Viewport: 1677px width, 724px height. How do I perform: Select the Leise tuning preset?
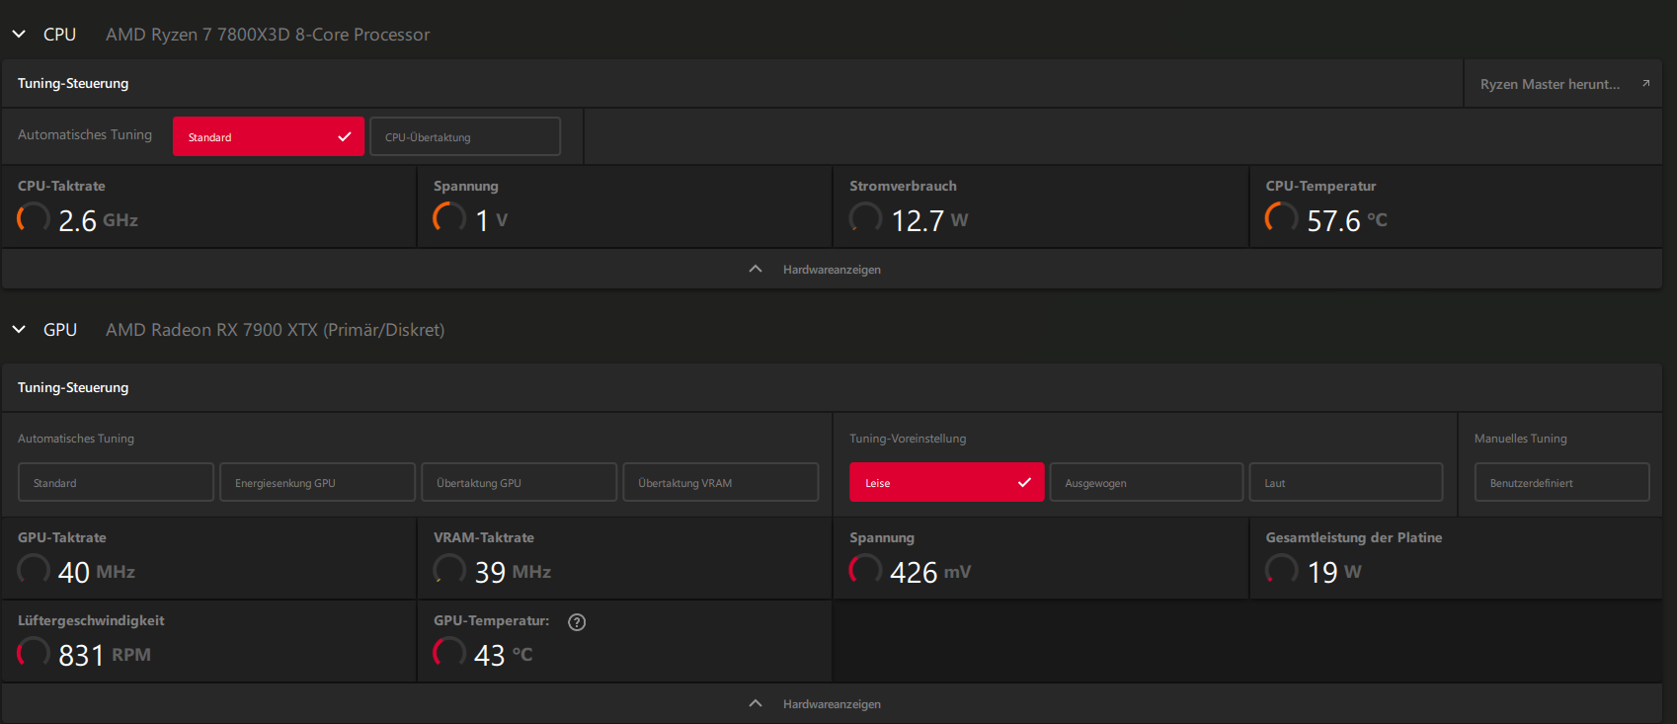click(946, 482)
